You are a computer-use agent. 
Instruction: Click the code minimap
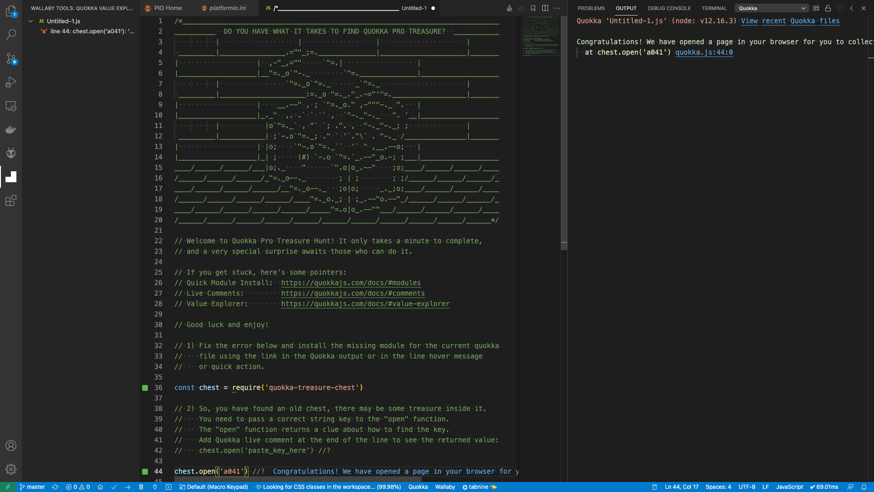click(x=541, y=36)
